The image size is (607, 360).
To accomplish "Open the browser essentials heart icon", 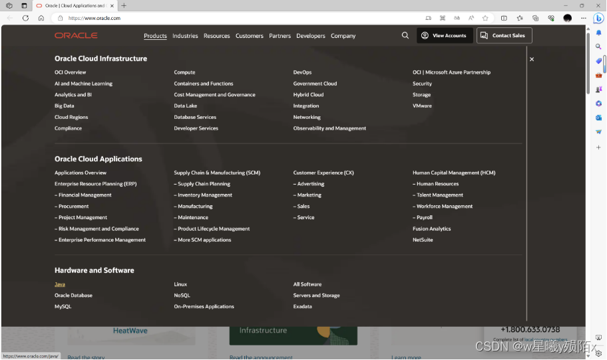I will (551, 18).
